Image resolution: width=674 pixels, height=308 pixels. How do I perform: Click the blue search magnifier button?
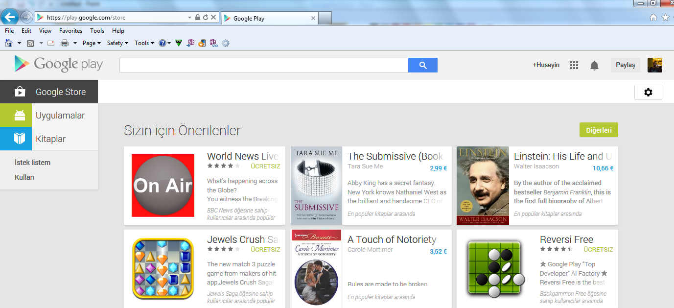pyautogui.click(x=423, y=65)
